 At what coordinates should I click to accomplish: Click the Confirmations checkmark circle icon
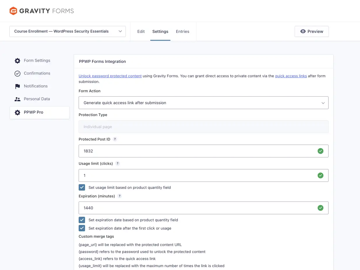(17, 74)
